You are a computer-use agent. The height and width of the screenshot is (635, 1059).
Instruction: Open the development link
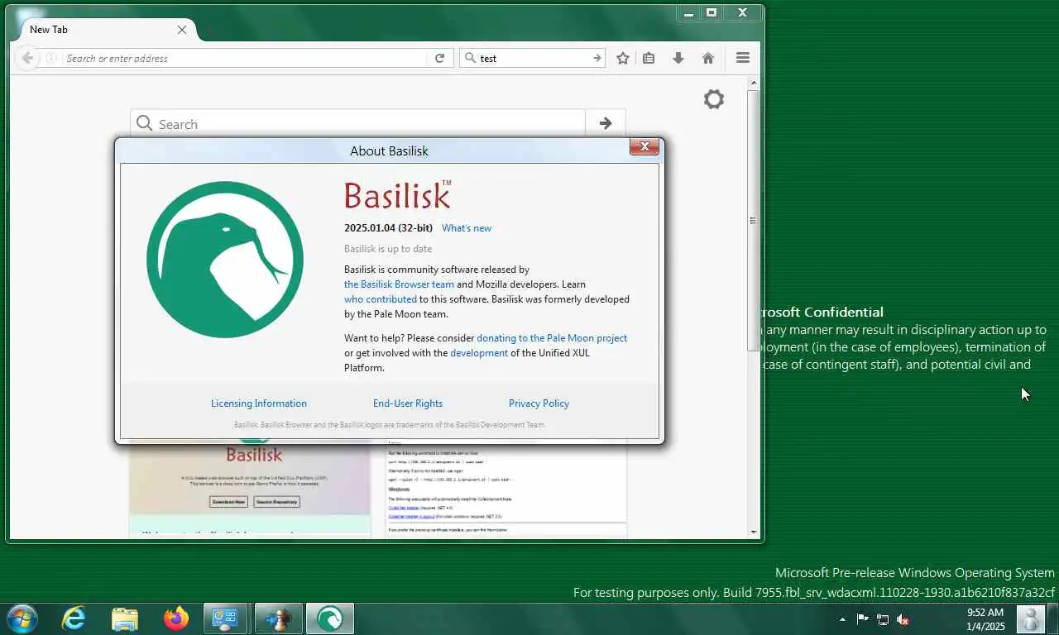pos(479,353)
